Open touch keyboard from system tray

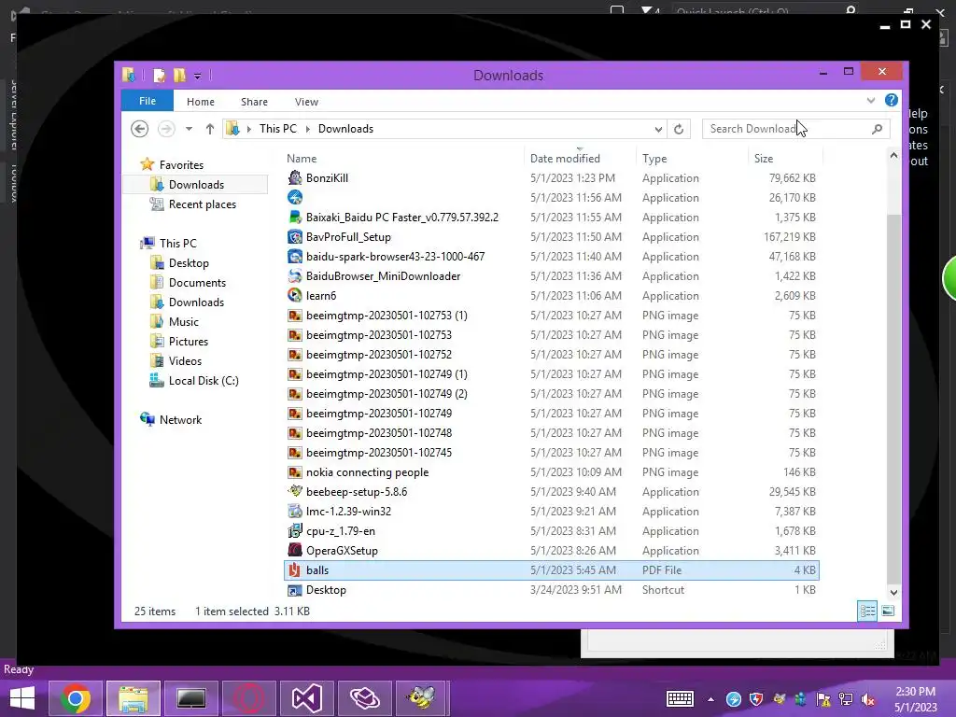coord(680,698)
